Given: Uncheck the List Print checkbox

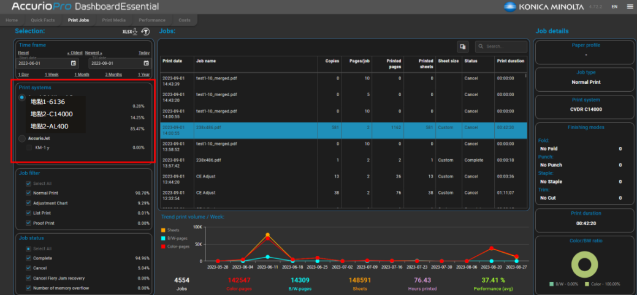Looking at the screenshot, I should click(x=28, y=213).
